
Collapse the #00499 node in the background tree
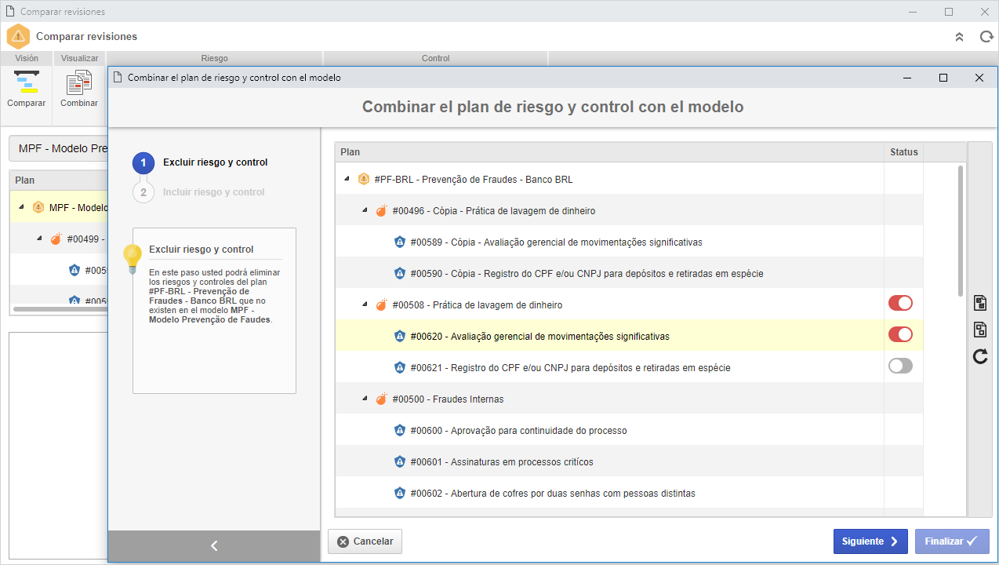pyautogui.click(x=38, y=239)
